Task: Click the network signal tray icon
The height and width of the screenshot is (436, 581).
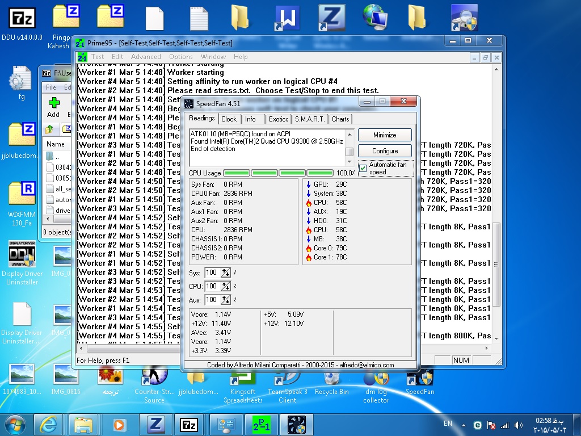Action: [x=504, y=425]
